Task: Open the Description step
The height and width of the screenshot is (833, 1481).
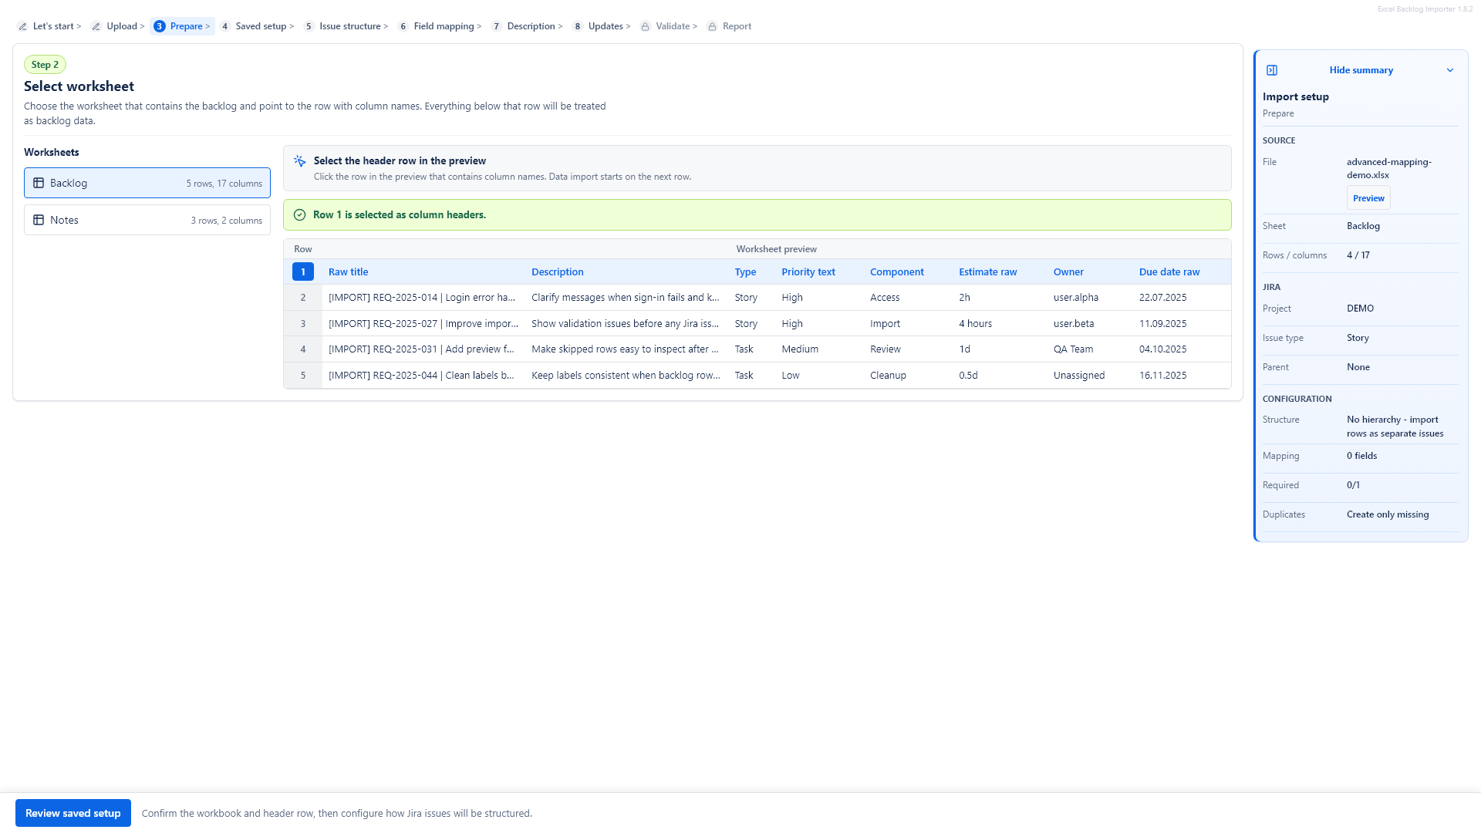Action: point(528,26)
